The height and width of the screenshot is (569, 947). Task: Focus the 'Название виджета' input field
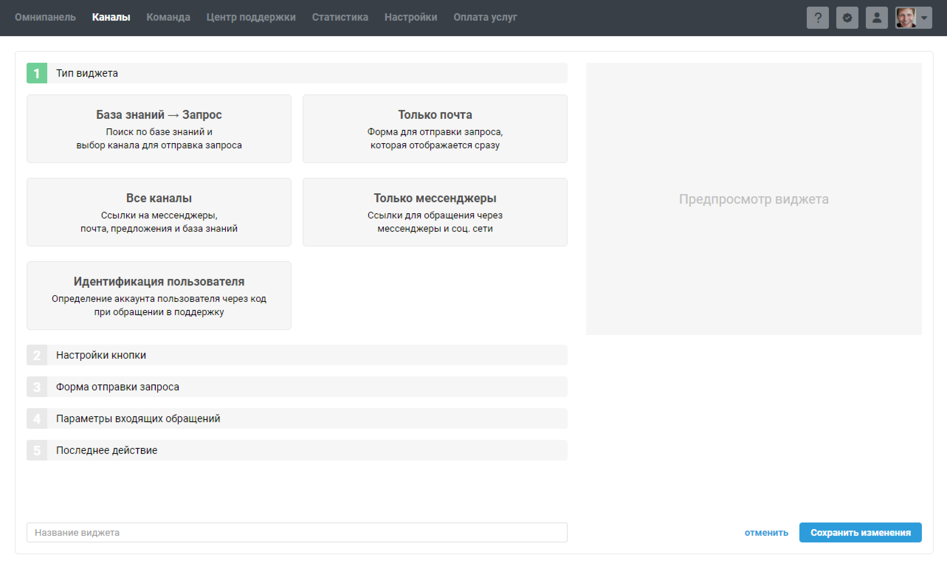[x=296, y=532]
